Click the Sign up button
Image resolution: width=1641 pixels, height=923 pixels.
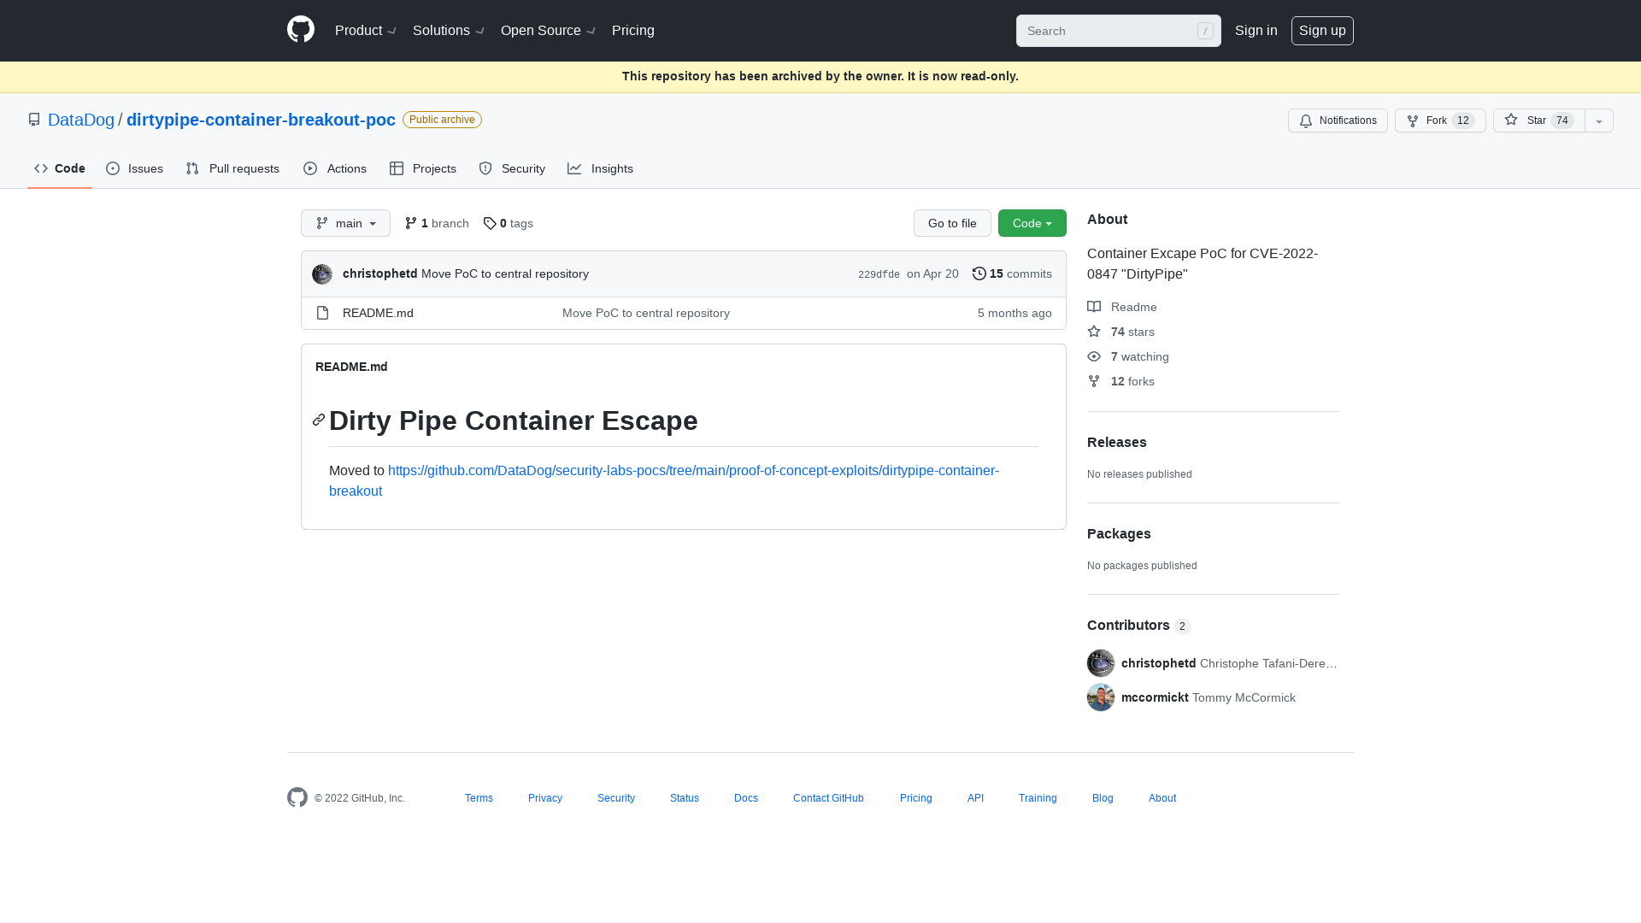click(1322, 31)
